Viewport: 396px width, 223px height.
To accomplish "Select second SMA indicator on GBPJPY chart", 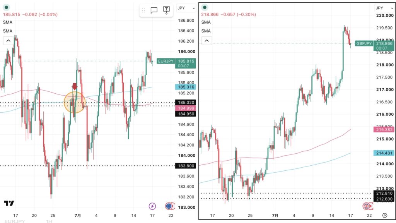I will [206, 31].
